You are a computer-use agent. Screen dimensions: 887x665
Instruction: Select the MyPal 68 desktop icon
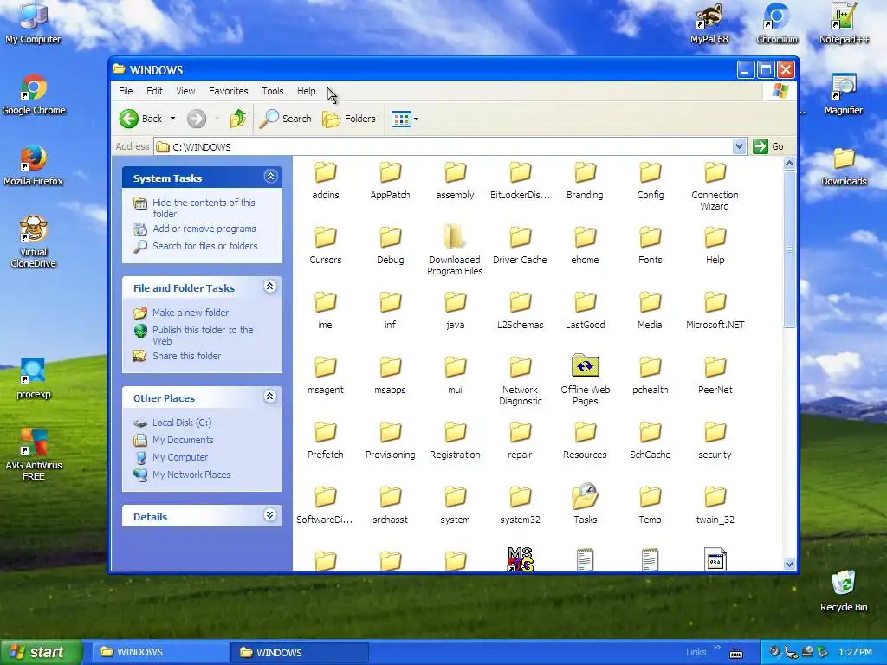(x=709, y=23)
